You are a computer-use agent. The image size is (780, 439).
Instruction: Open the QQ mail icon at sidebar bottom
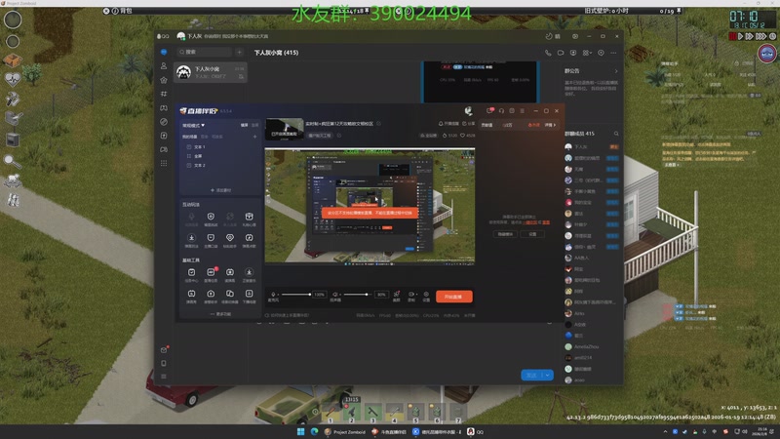(164, 350)
